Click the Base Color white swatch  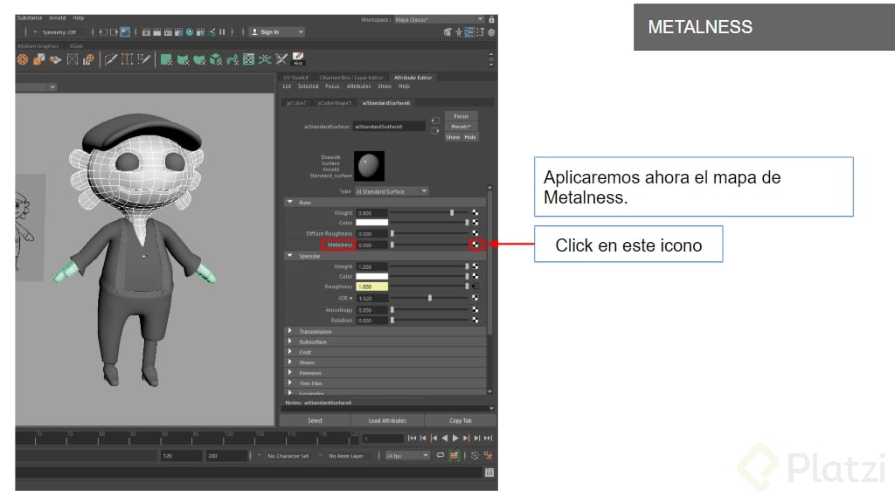click(x=371, y=223)
